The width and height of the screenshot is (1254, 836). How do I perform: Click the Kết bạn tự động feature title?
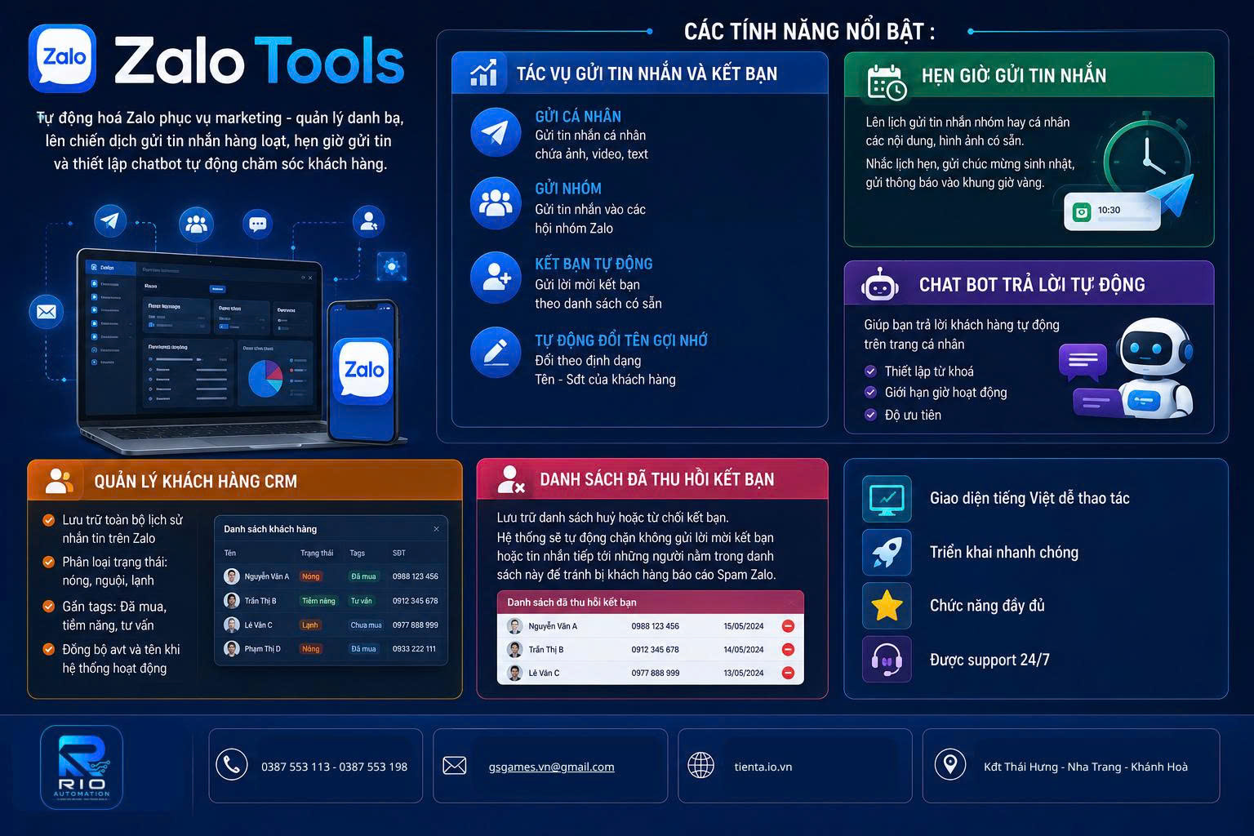click(594, 264)
